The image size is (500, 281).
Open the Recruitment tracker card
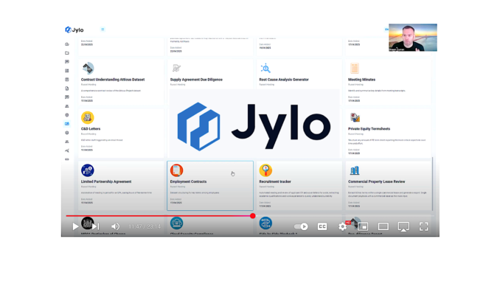click(299, 186)
